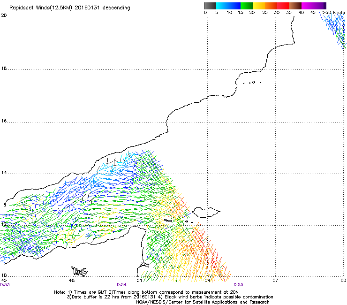Click the blue 10–15 knots color bar segment

click(x=234, y=6)
